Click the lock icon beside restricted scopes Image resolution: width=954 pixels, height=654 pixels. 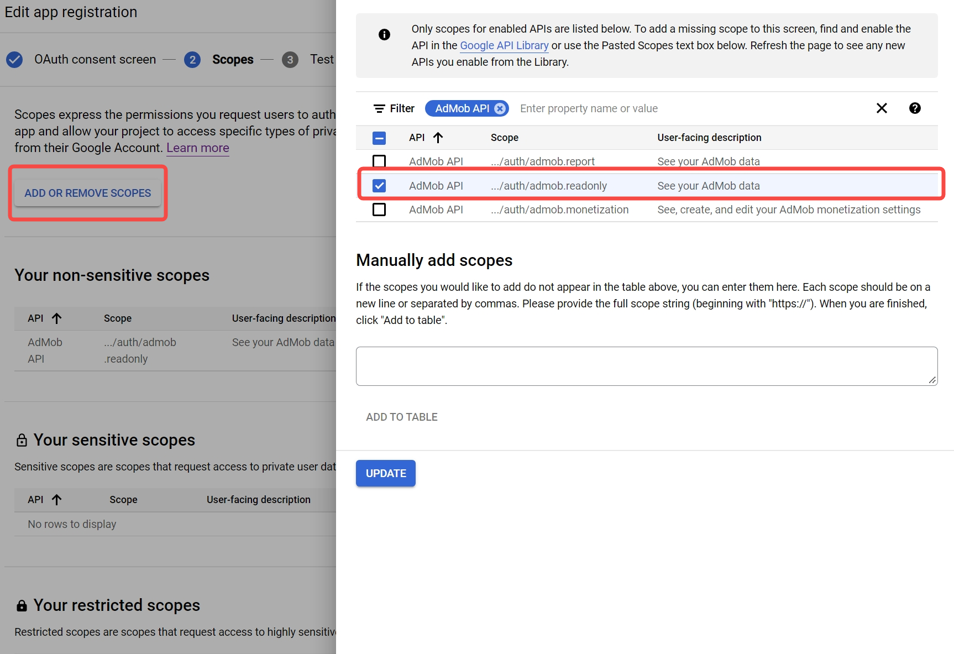point(22,605)
